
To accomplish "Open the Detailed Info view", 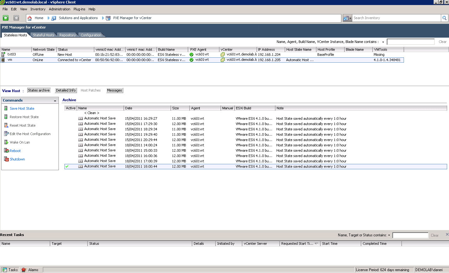I will click(66, 90).
